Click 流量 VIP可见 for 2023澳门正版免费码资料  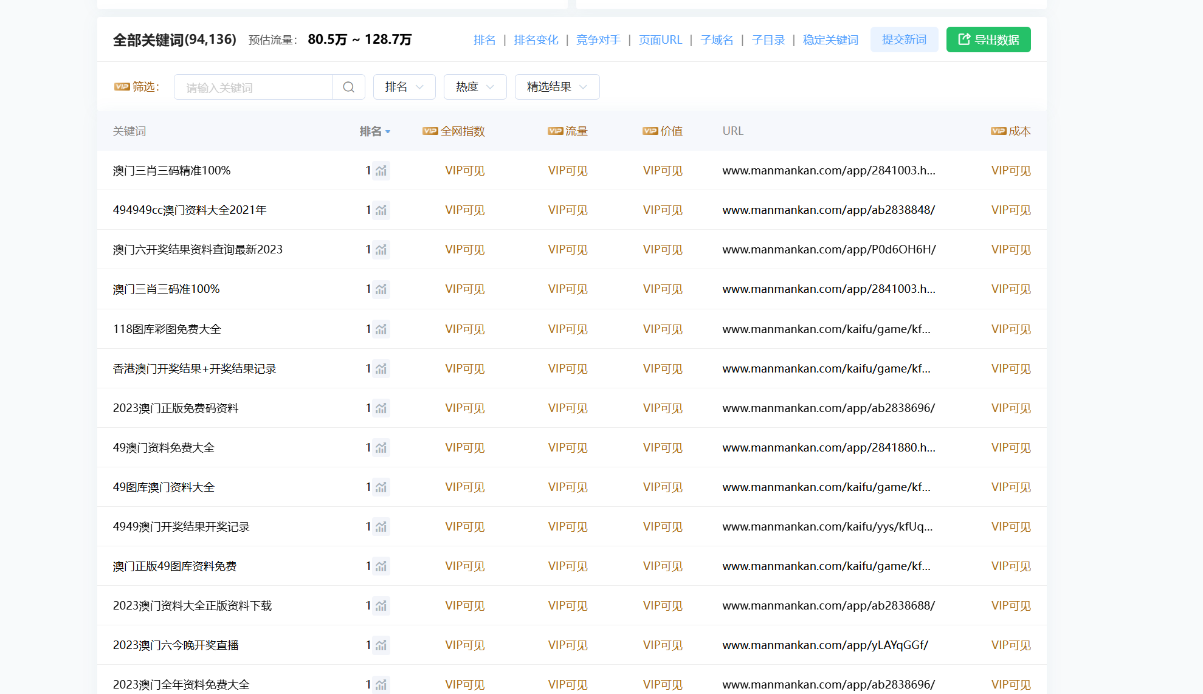point(568,408)
